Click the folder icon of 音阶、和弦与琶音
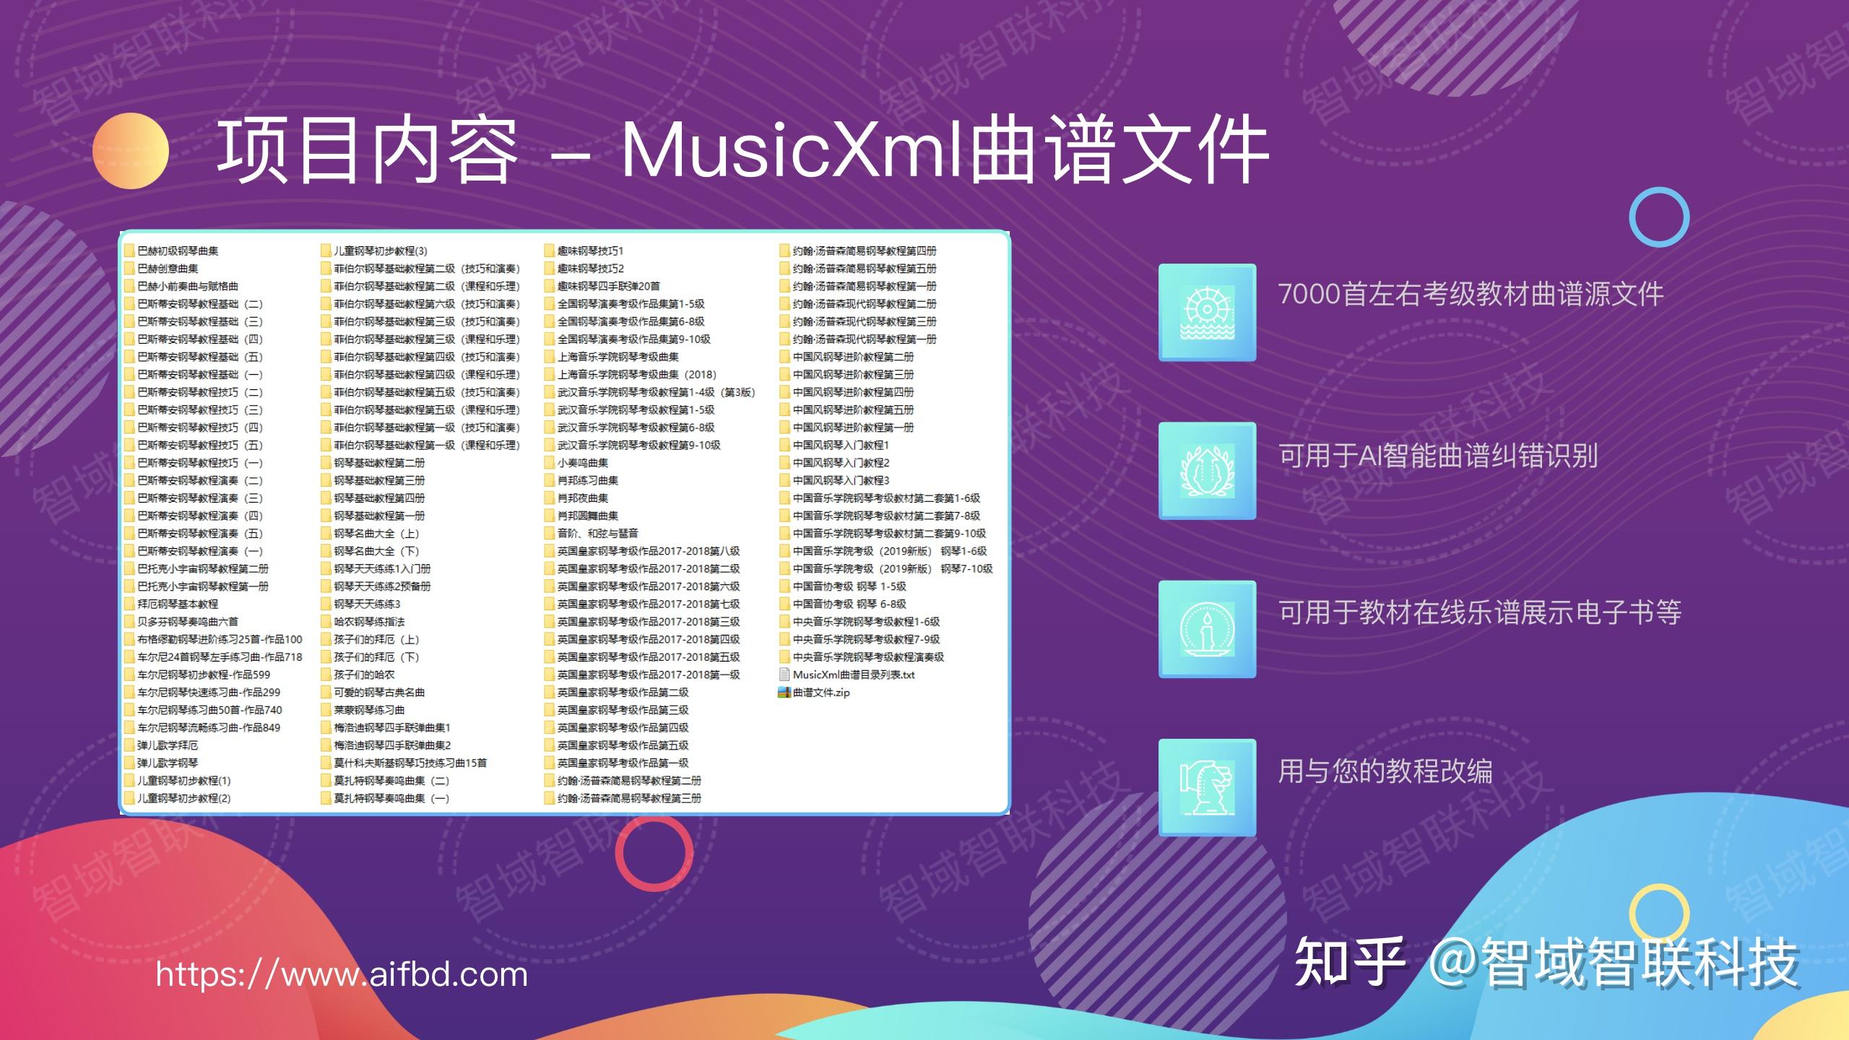The image size is (1849, 1040). click(550, 534)
